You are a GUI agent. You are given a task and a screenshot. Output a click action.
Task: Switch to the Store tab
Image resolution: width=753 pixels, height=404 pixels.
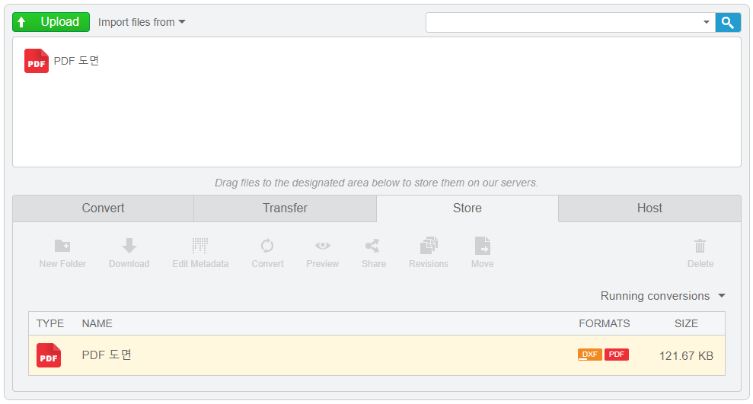[467, 208]
